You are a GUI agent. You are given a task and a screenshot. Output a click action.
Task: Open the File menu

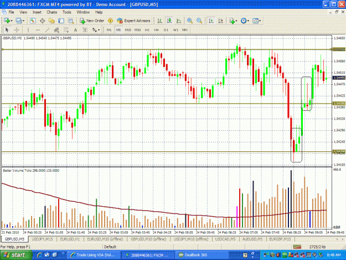tap(11, 12)
